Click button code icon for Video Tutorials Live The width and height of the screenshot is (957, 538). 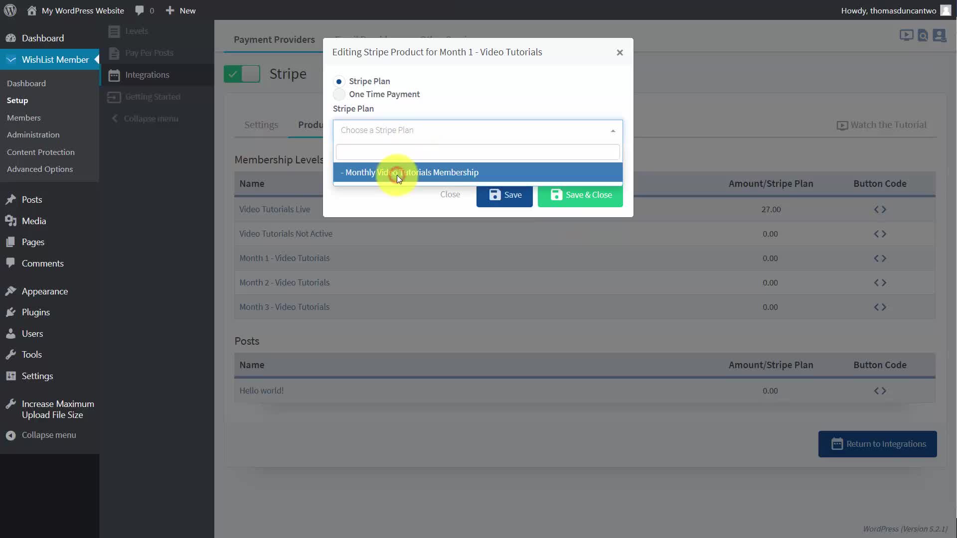880,210
